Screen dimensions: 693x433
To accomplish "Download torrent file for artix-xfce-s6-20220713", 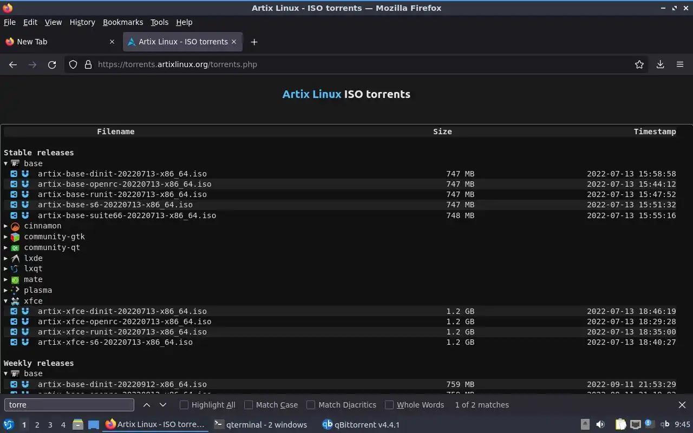I will pos(14,342).
